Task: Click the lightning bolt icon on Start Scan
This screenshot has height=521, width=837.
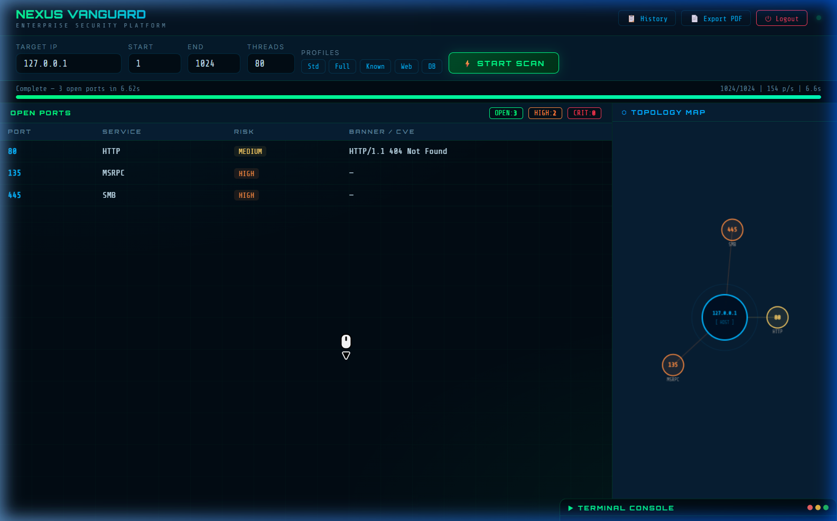Action: point(468,63)
